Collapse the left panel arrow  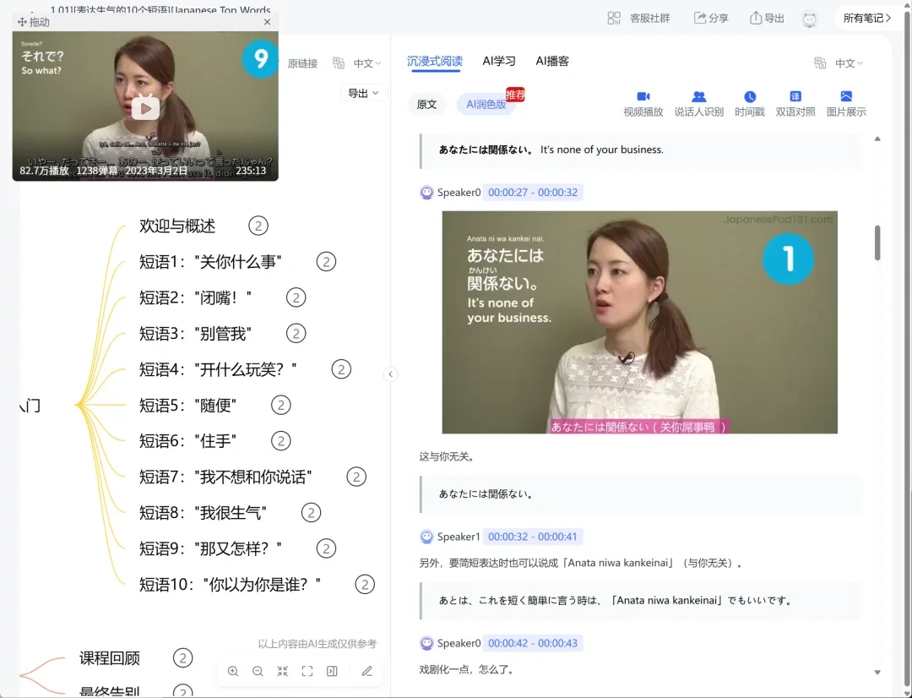(x=390, y=374)
